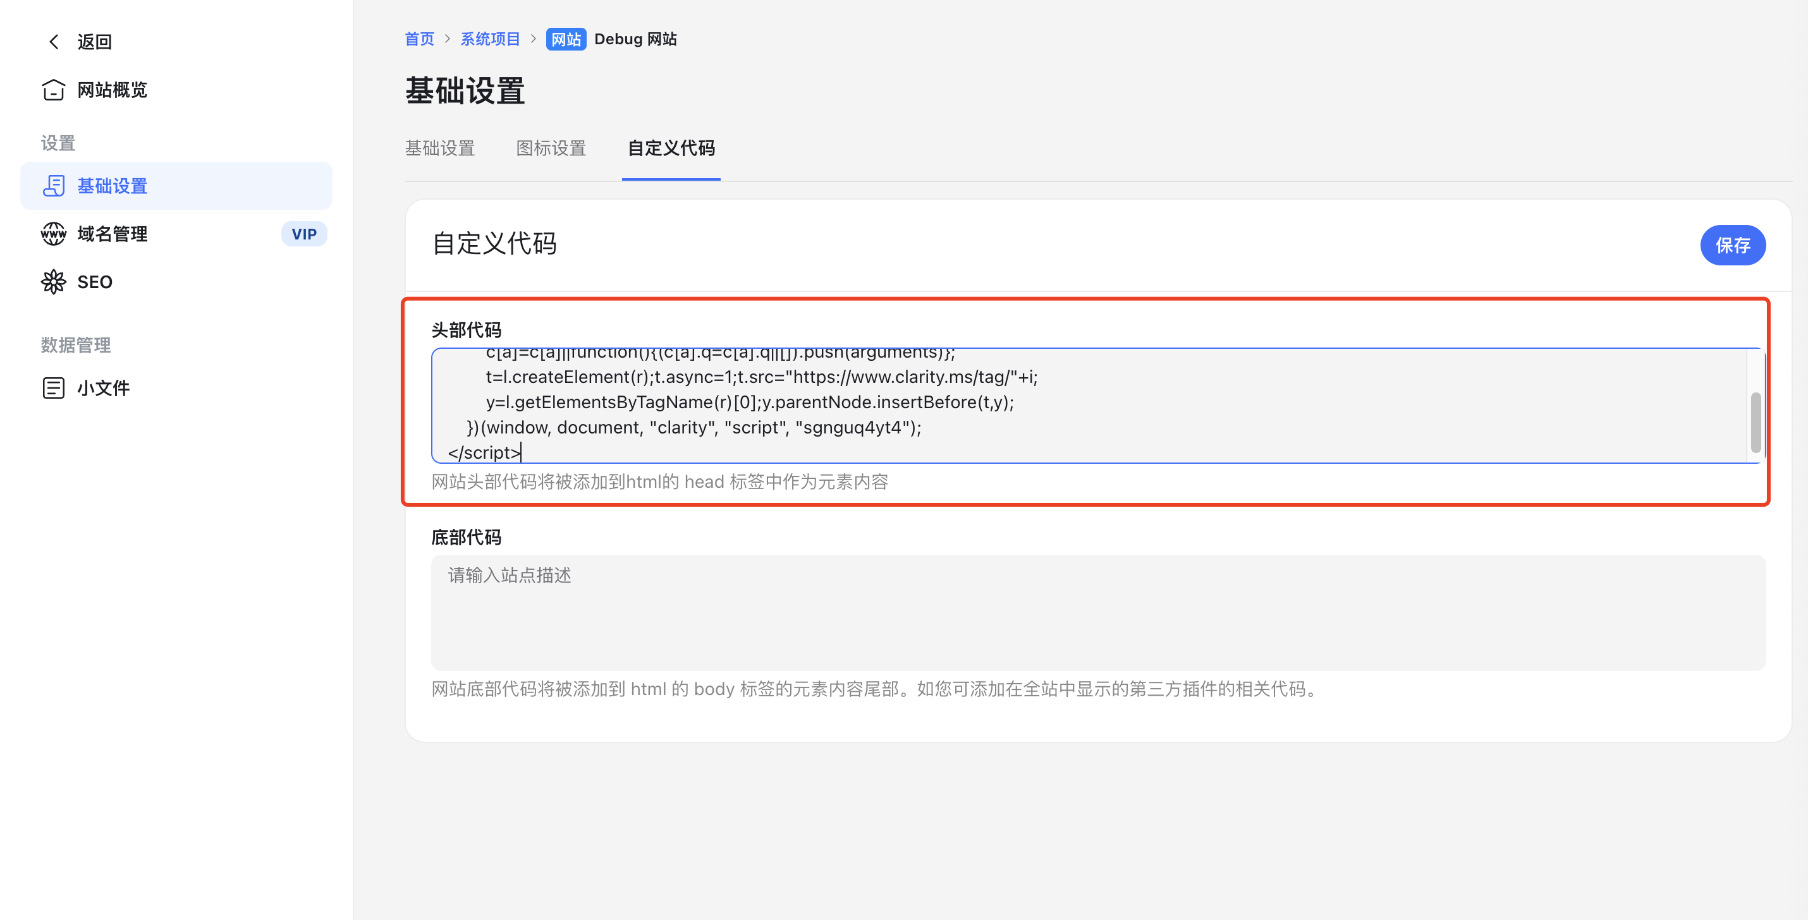The width and height of the screenshot is (1808, 920).
Task: Click the (window, document, "clarity" code line
Action: 694,427
